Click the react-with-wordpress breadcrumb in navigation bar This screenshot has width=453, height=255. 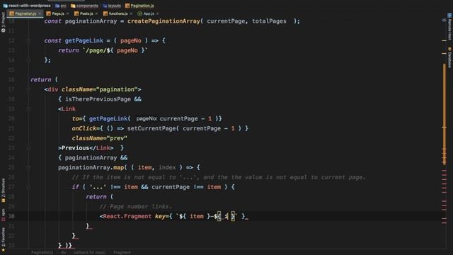pyautogui.click(x=27, y=6)
